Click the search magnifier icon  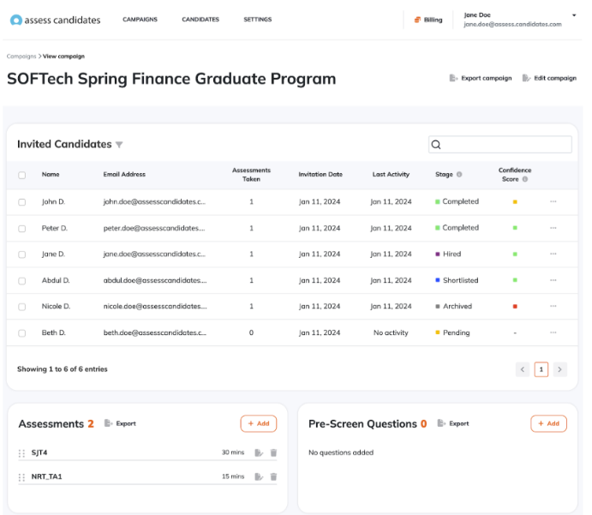[436, 145]
